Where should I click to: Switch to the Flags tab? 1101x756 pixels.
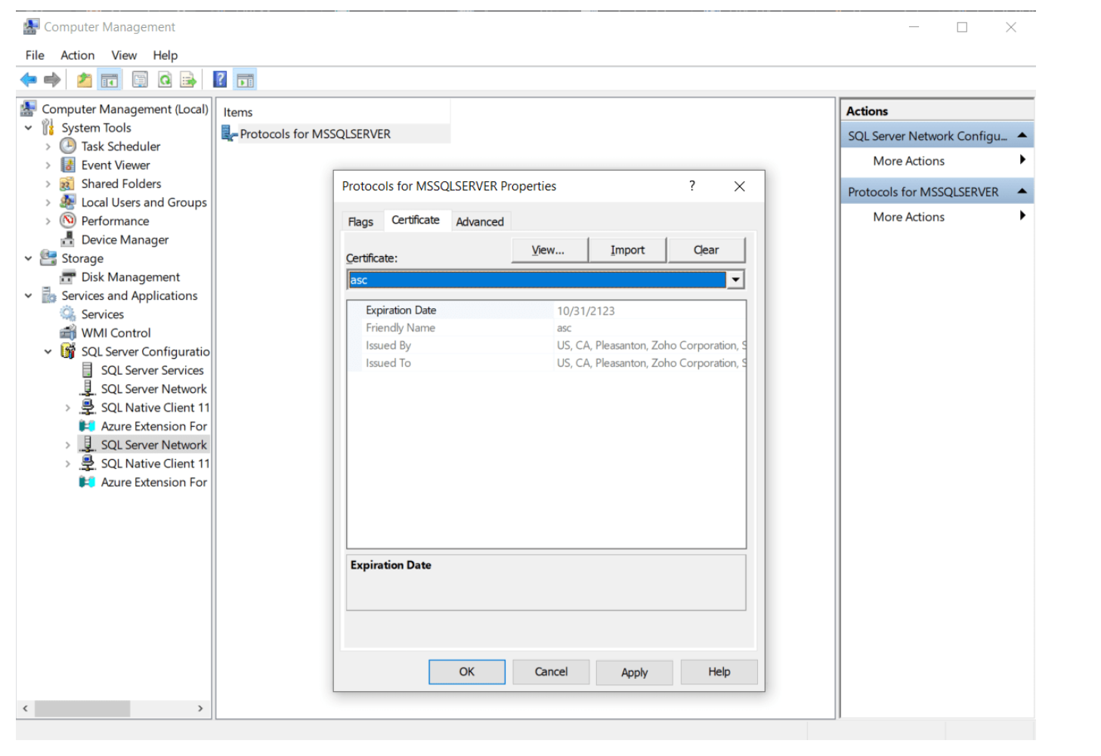360,221
